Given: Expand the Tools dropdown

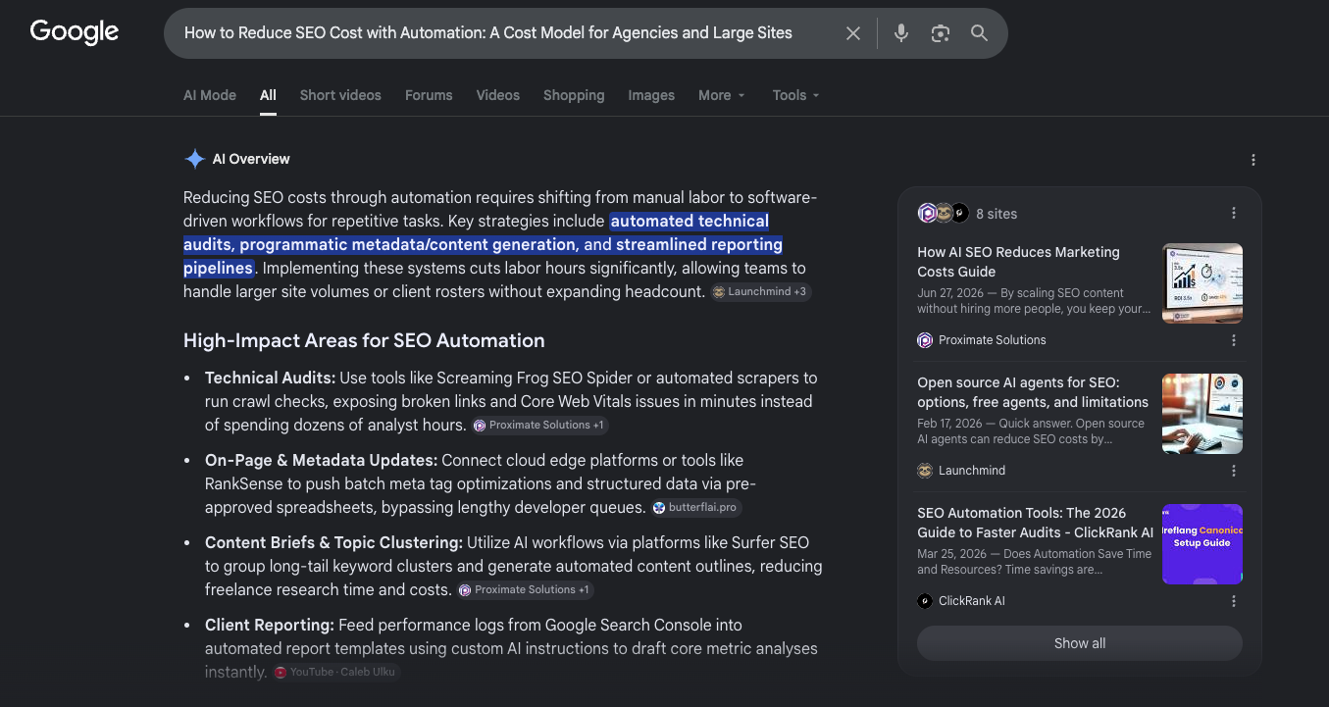Looking at the screenshot, I should tap(795, 95).
